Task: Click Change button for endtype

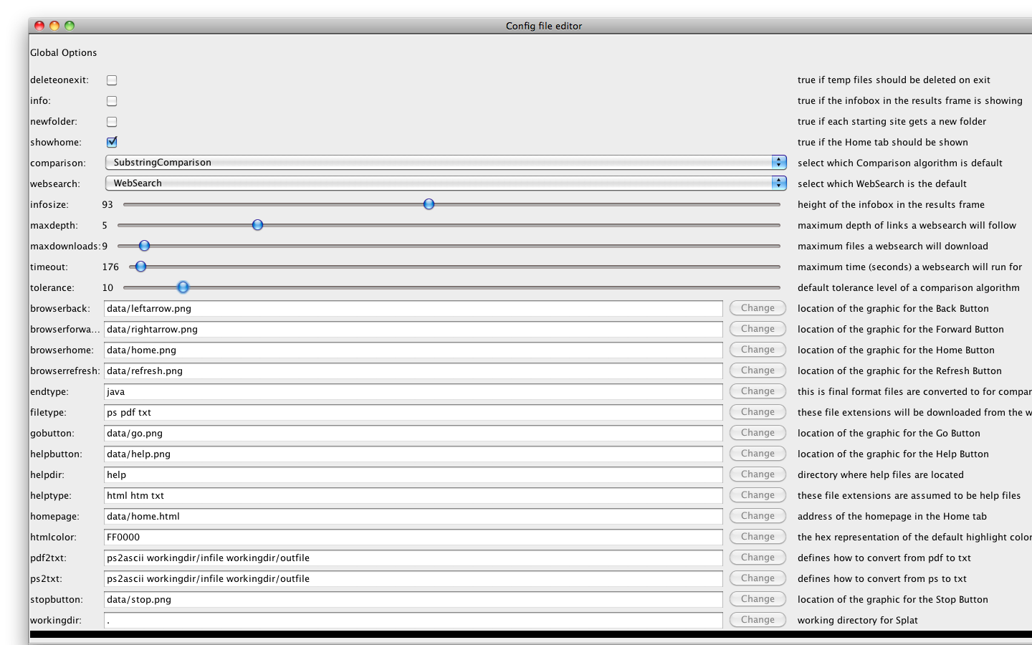Action: [758, 391]
